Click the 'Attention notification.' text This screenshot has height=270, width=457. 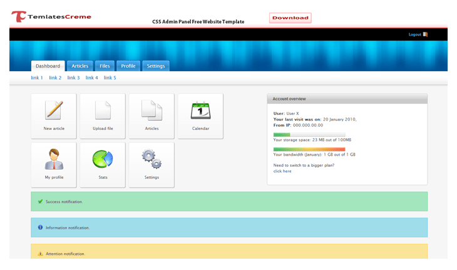point(65,254)
